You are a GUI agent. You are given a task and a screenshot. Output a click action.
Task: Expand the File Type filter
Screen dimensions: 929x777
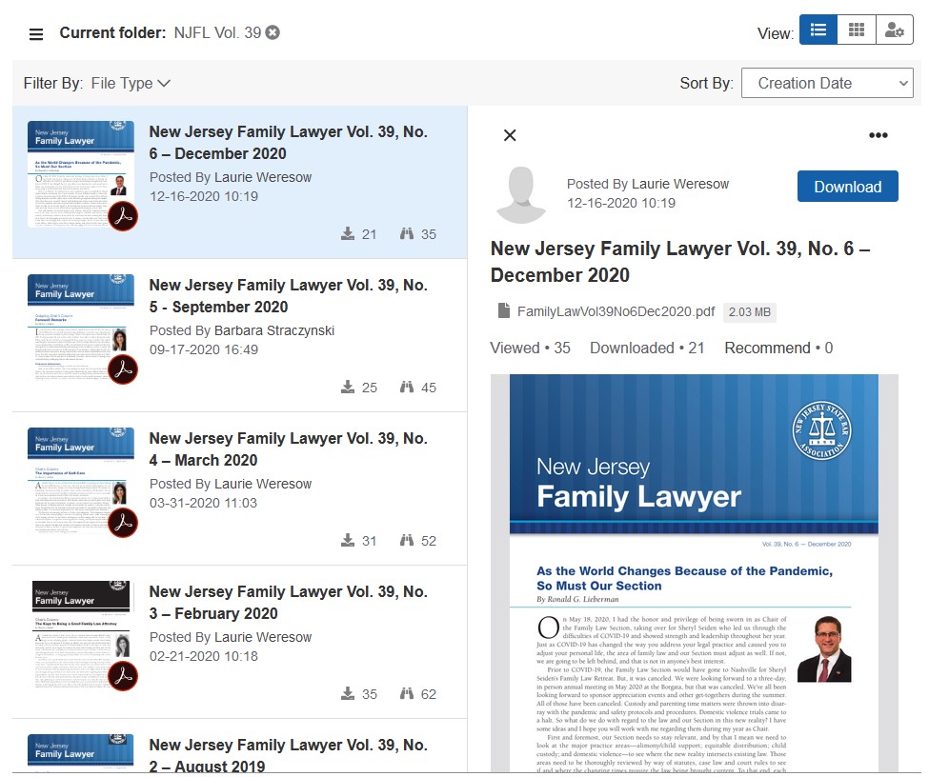pos(131,84)
